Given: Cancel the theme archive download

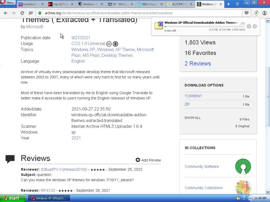Looking at the screenshot, I should tap(255, 26).
